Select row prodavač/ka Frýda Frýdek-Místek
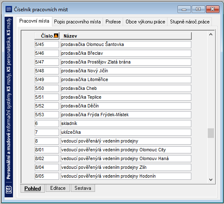This screenshot has height=204, width=224. point(126,115)
